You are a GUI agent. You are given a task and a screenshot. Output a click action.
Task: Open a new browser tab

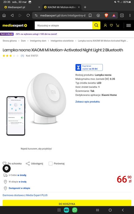(x=85, y=7)
